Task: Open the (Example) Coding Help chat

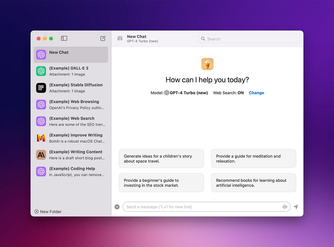Action: [x=71, y=172]
